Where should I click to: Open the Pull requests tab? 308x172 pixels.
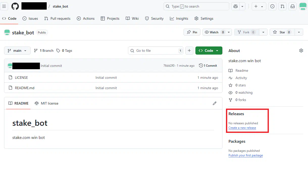[57, 18]
